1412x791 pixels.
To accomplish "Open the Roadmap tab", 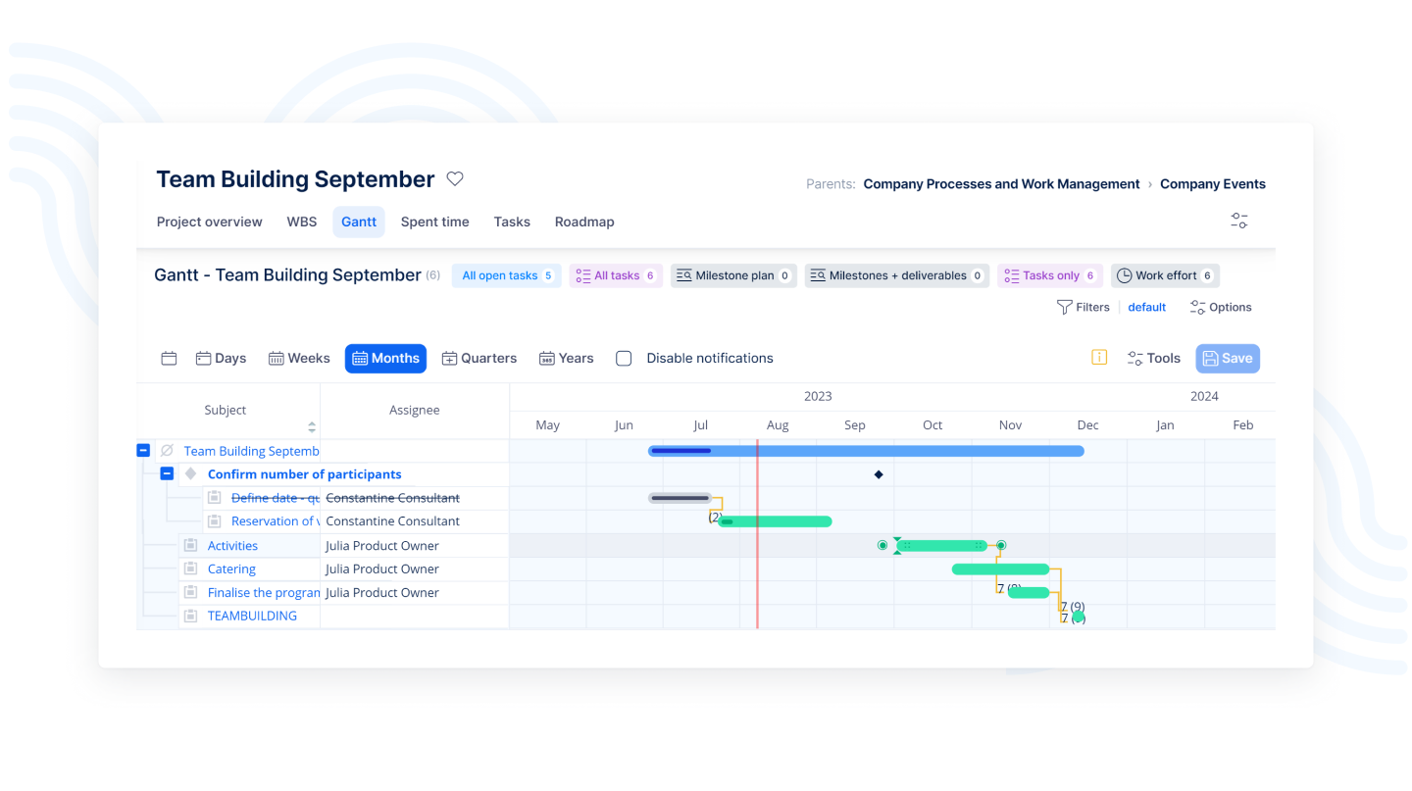I will coord(584,222).
